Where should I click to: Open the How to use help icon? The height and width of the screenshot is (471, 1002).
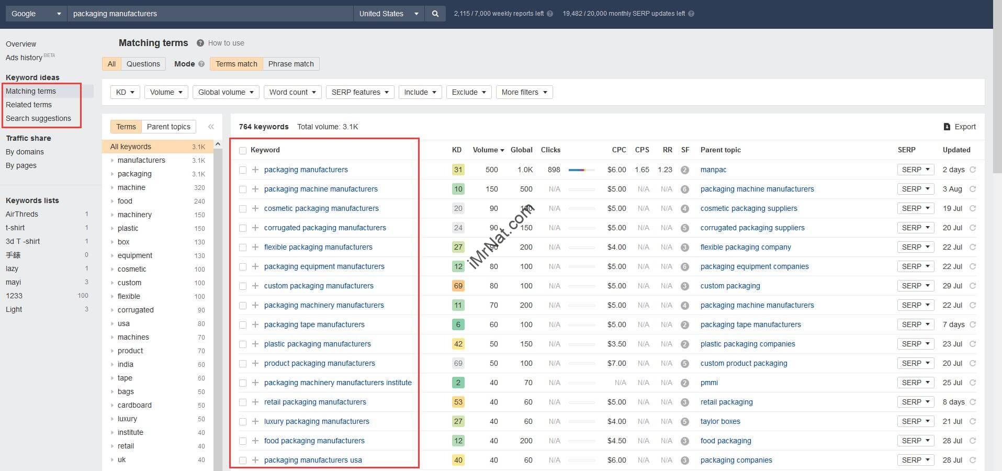pos(200,43)
